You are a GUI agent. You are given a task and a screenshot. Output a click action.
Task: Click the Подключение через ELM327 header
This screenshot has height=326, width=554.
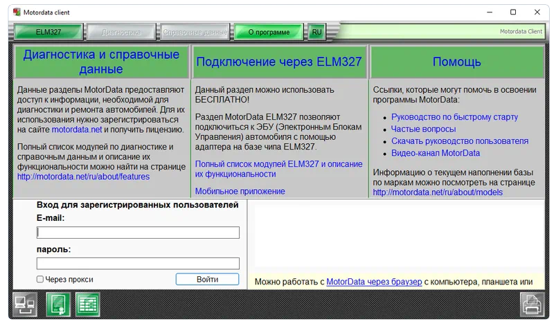click(279, 62)
